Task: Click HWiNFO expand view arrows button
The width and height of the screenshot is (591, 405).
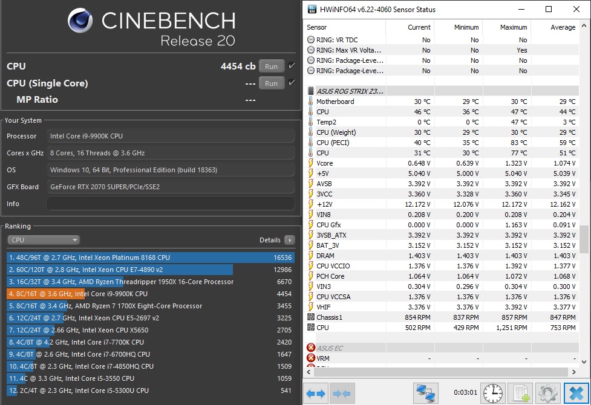Action: [x=316, y=394]
